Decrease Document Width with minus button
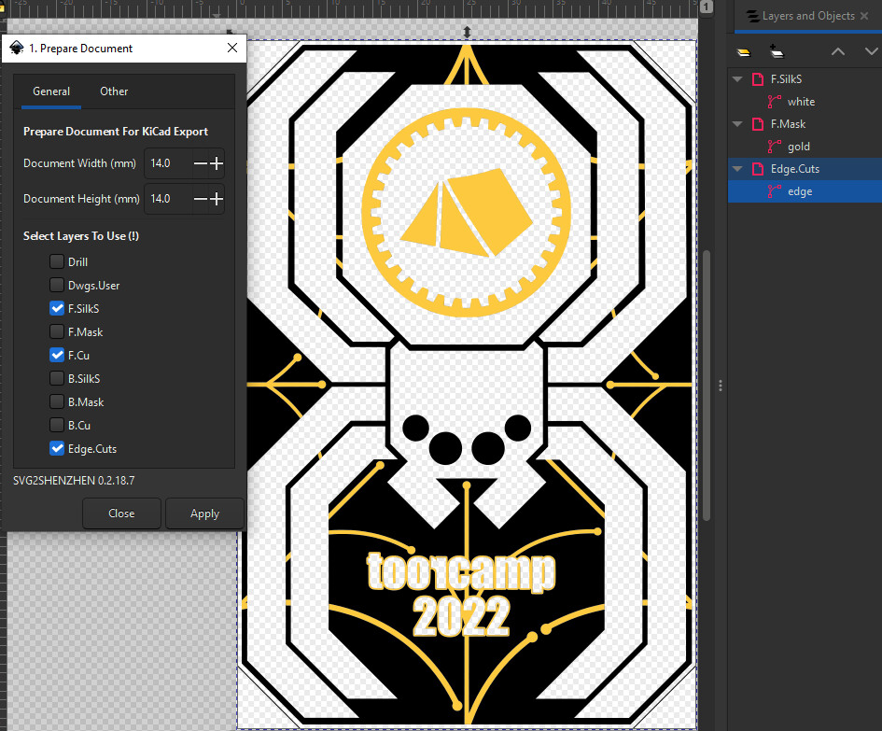Viewport: 882px width, 731px height. (x=201, y=163)
